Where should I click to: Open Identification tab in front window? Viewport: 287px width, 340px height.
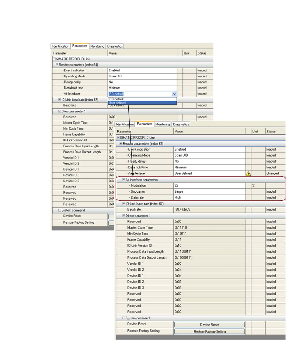[x=125, y=124]
